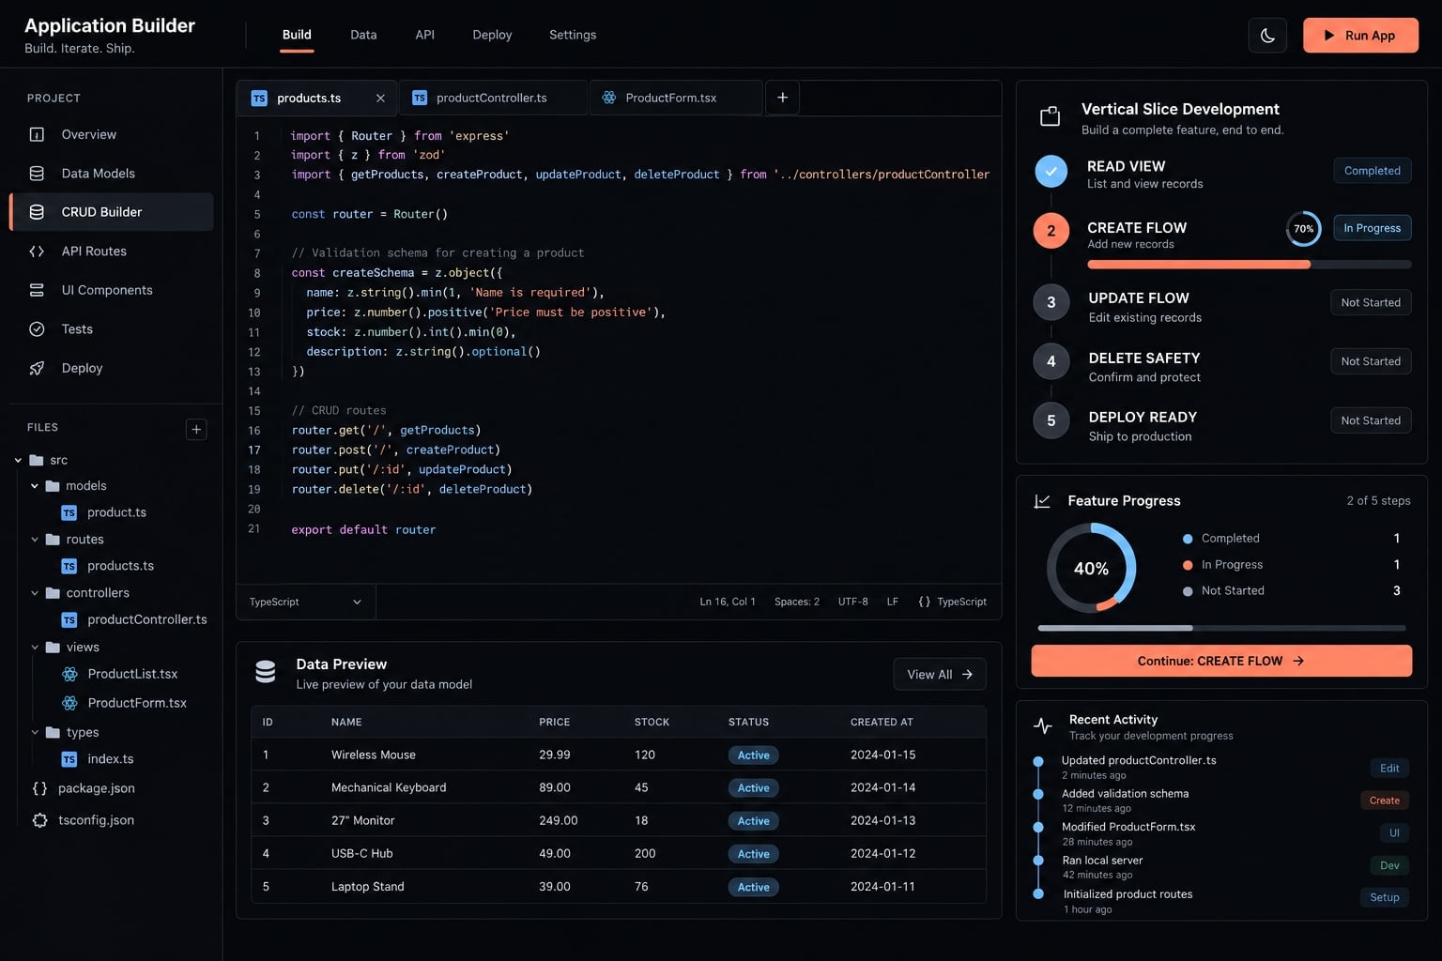The height and width of the screenshot is (961, 1442).
Task: Select the CRUD Builder sidebar icon
Action: pos(37,212)
